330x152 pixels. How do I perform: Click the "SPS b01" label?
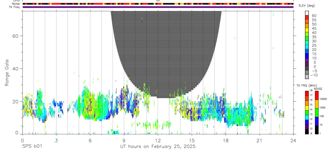(x=32, y=147)
